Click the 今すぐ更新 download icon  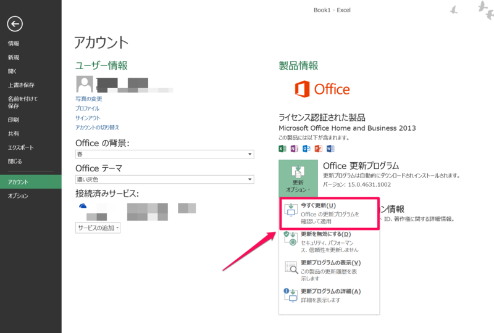point(291,210)
